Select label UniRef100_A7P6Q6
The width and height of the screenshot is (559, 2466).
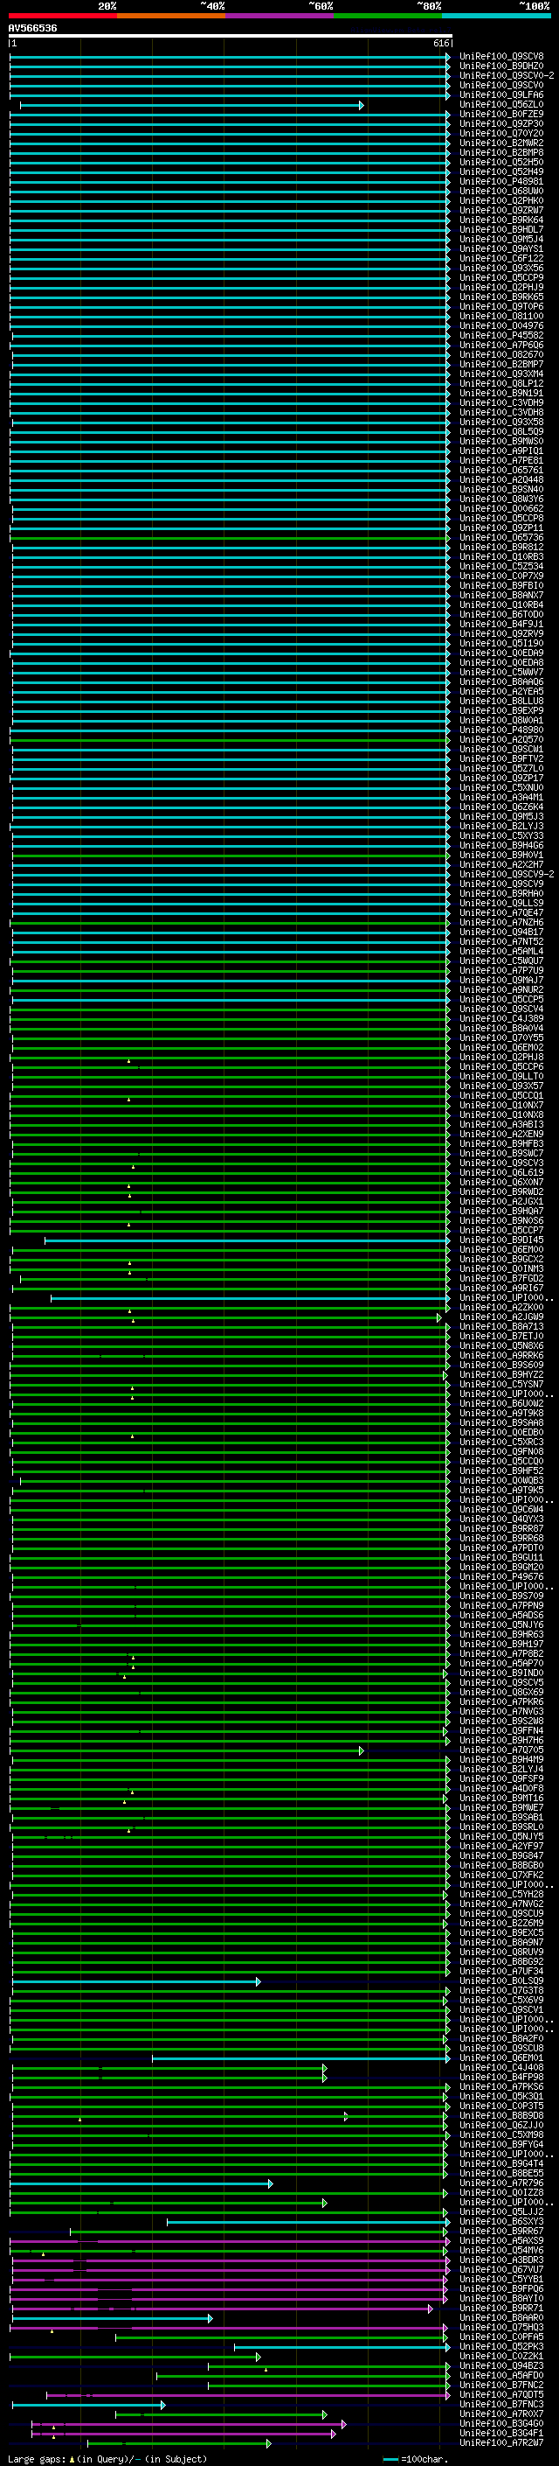(501, 345)
